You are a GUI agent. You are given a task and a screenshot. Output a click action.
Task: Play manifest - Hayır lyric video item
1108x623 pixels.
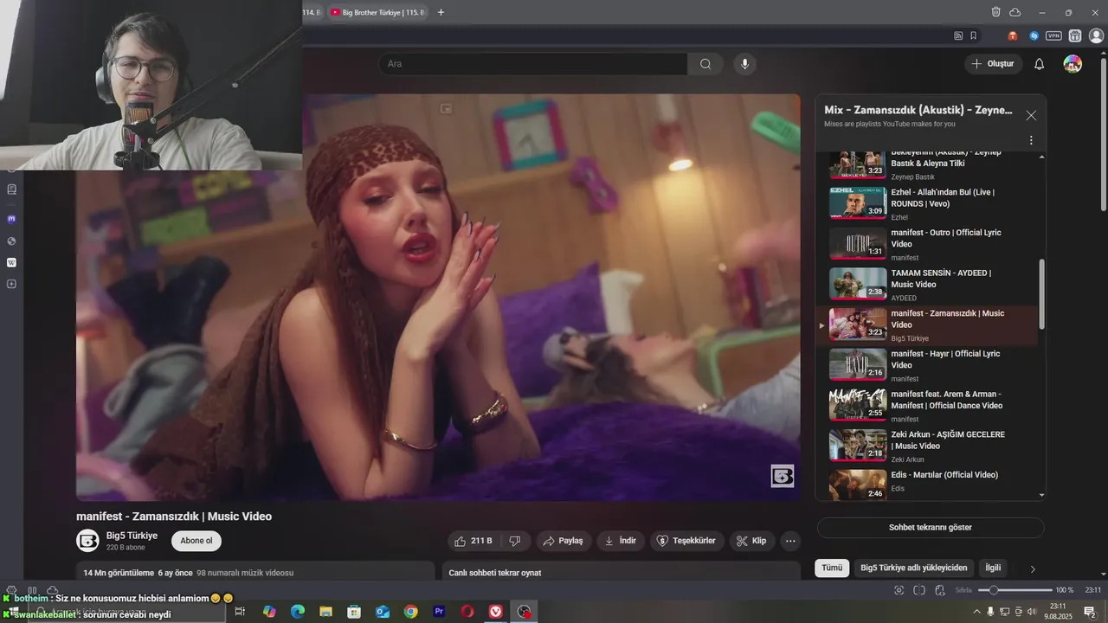(929, 365)
